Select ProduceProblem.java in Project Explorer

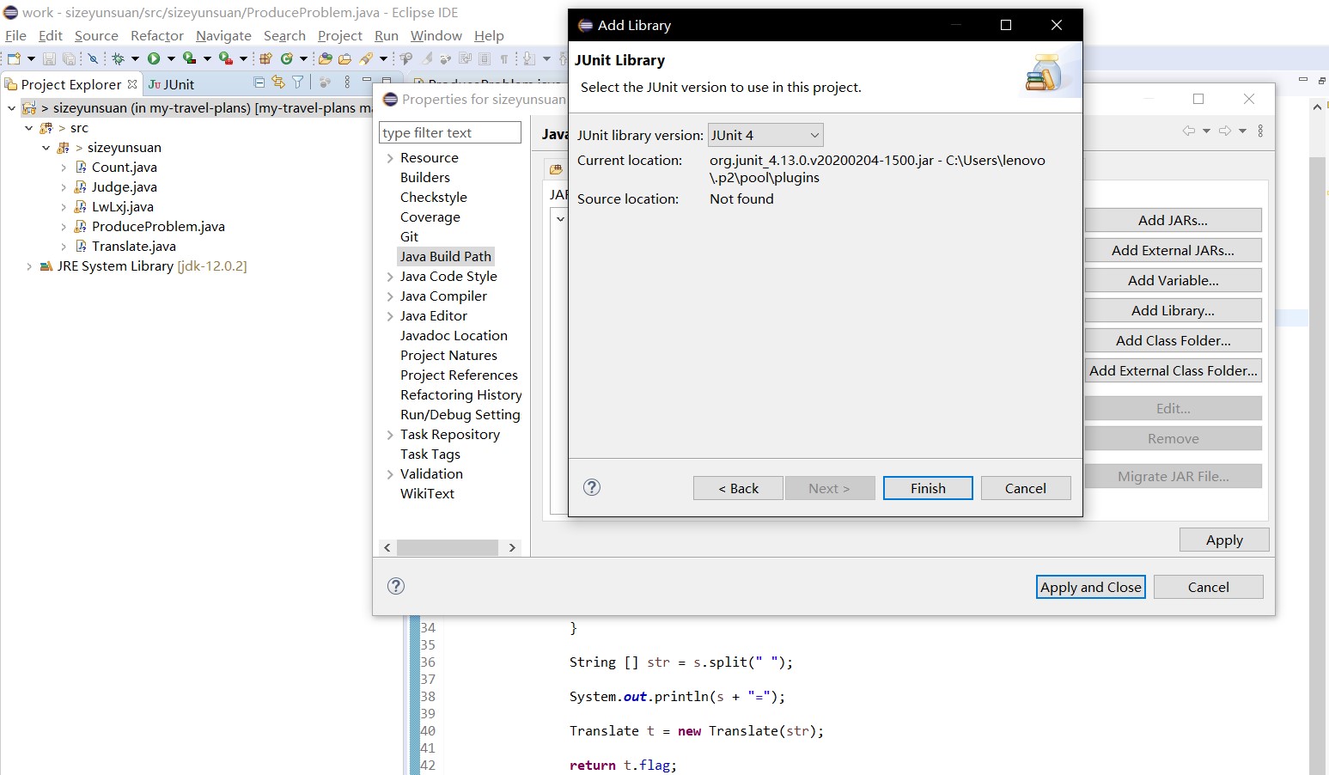tap(158, 227)
